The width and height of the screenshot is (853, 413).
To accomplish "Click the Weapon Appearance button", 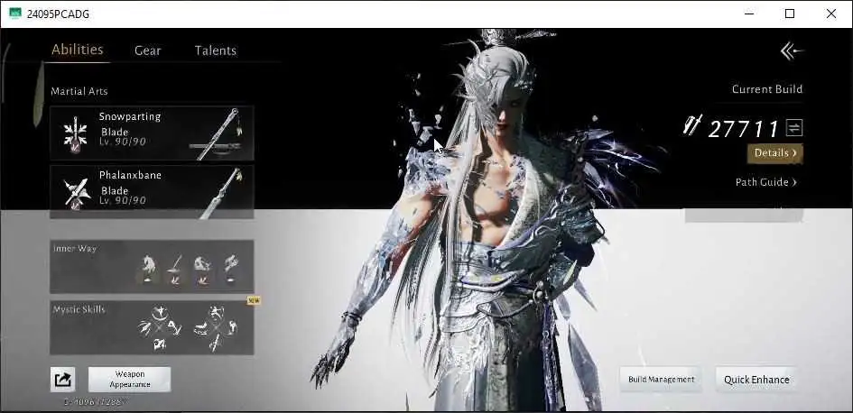I will 129,380.
